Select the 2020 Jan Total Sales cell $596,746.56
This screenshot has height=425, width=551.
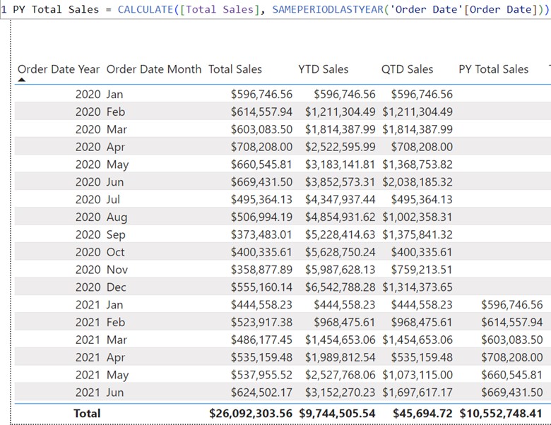[x=261, y=94]
